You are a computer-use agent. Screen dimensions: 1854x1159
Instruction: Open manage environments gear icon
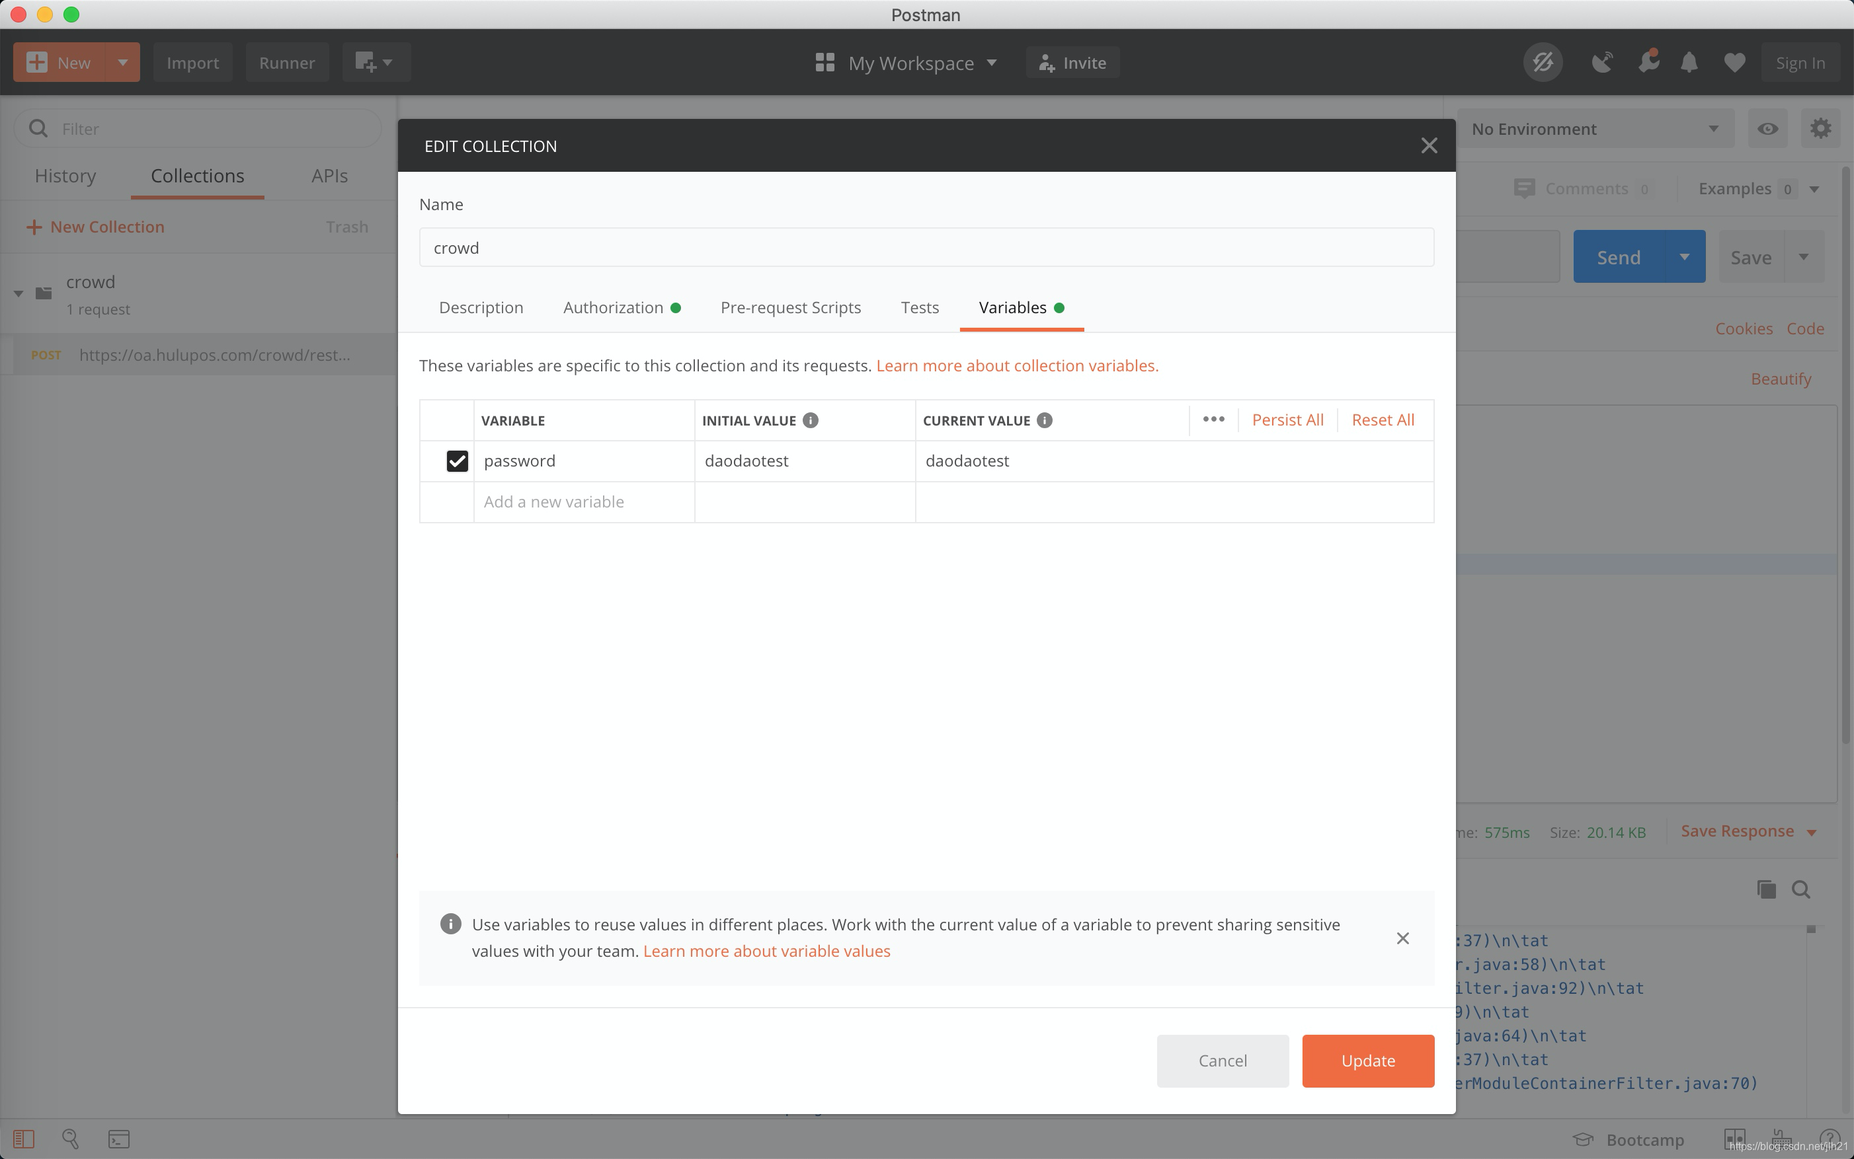click(x=1820, y=128)
